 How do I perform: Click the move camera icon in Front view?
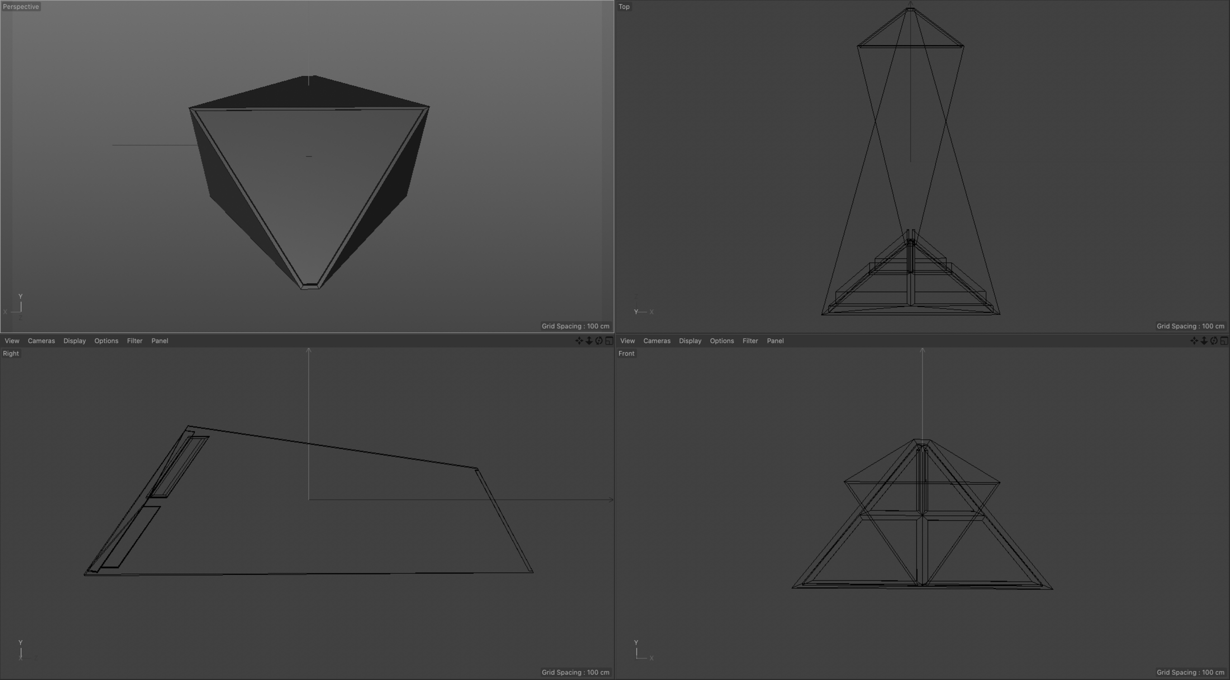[1194, 341]
